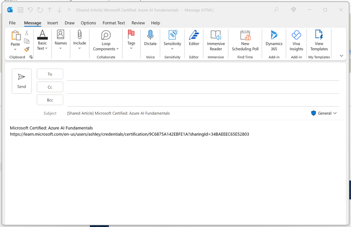Undo the last action
The width and height of the screenshot is (351, 227).
(30, 10)
